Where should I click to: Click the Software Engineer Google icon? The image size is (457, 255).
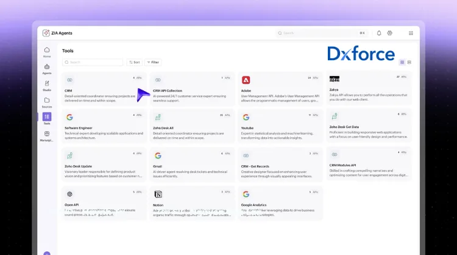click(69, 117)
